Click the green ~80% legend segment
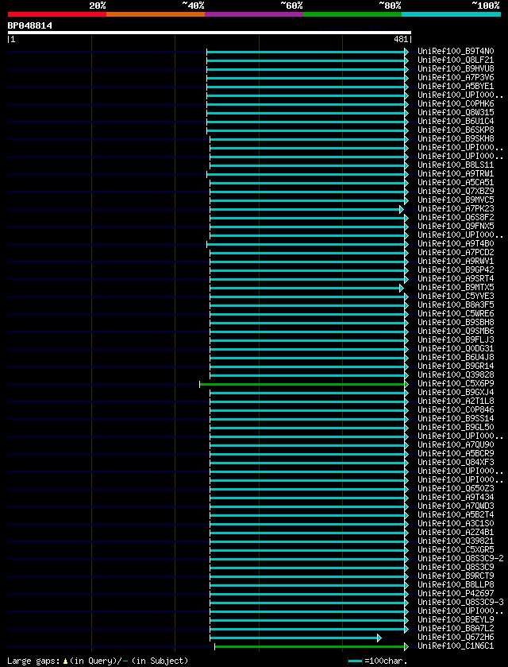The width and height of the screenshot is (508, 667). [352, 14]
